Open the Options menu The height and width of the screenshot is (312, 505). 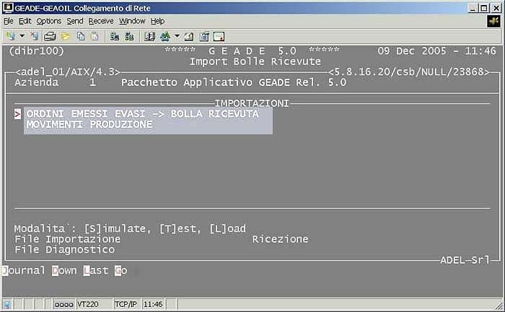49,21
